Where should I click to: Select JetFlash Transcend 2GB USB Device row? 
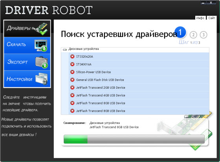tap(139, 87)
